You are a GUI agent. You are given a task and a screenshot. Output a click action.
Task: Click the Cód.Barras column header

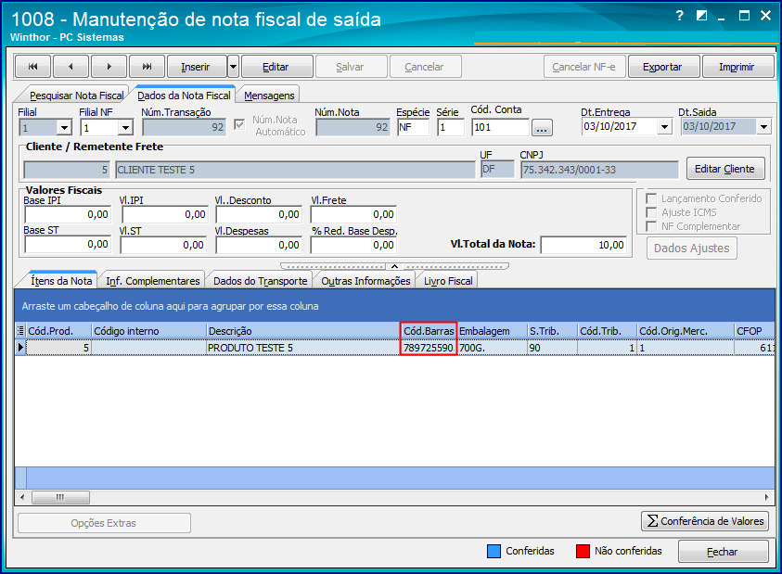pos(429,331)
